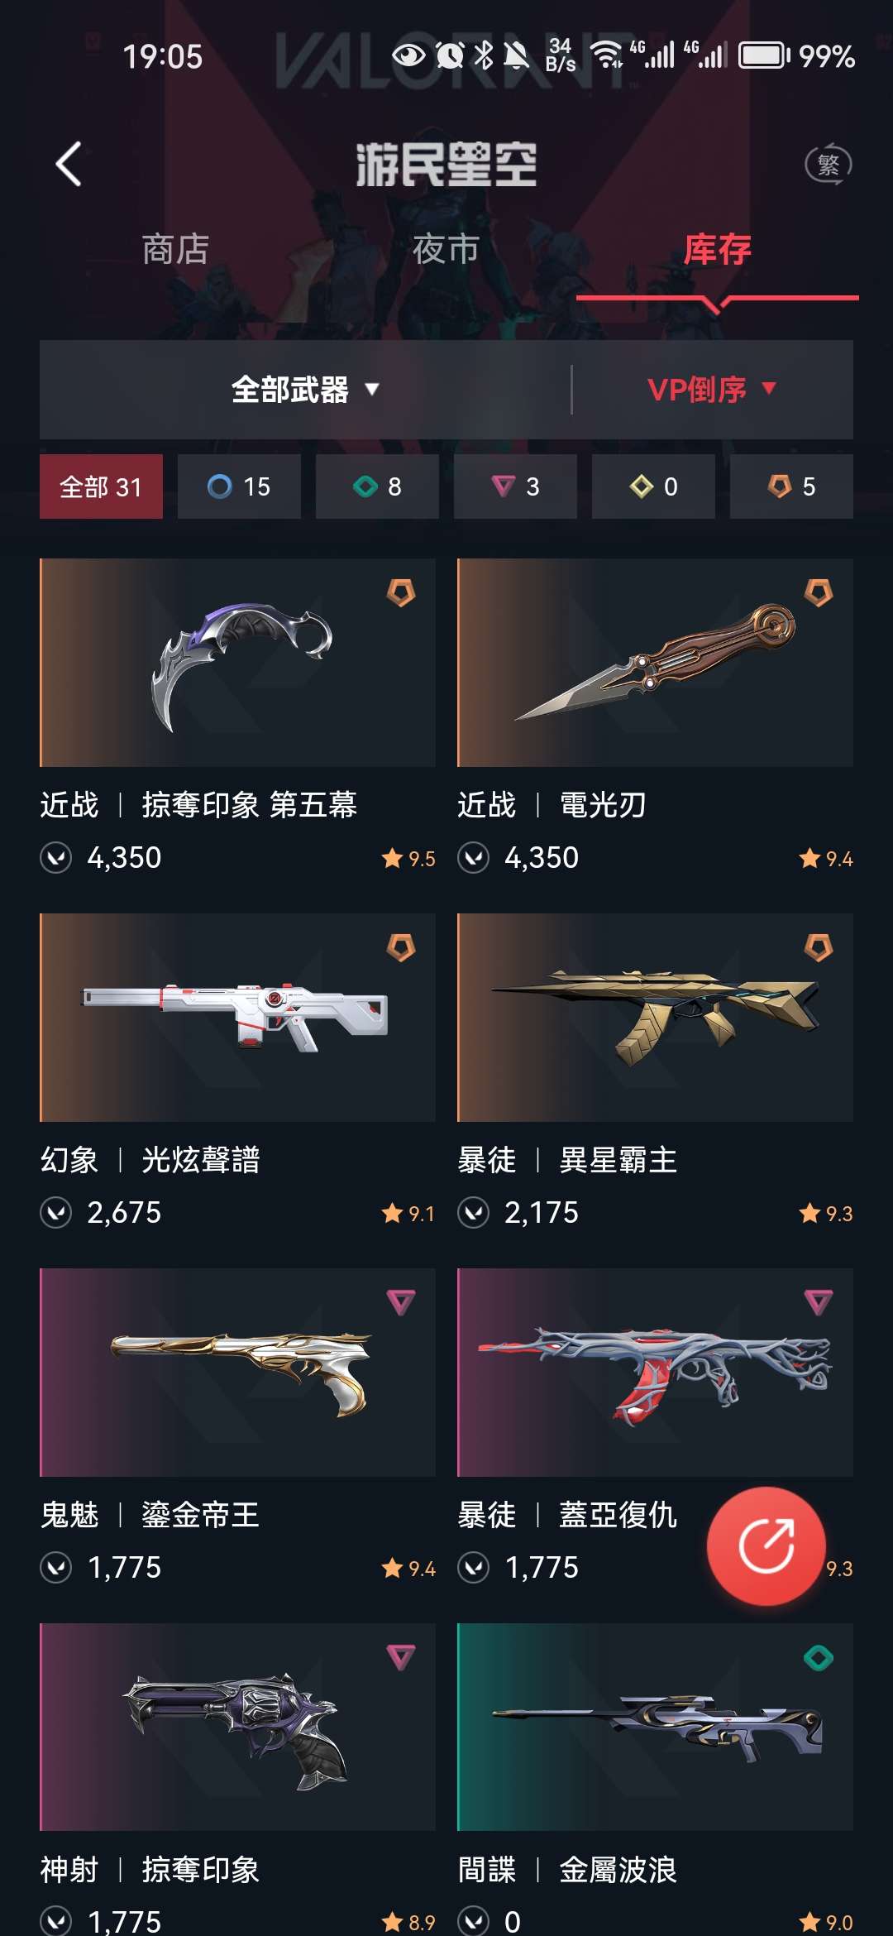
Task: Tap the orange tier badge on 光炫聲譜 card
Action: 401,947
